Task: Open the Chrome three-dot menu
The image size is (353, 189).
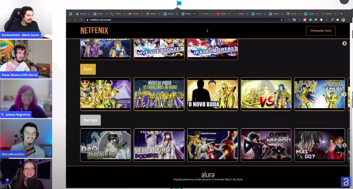Action: (348, 20)
